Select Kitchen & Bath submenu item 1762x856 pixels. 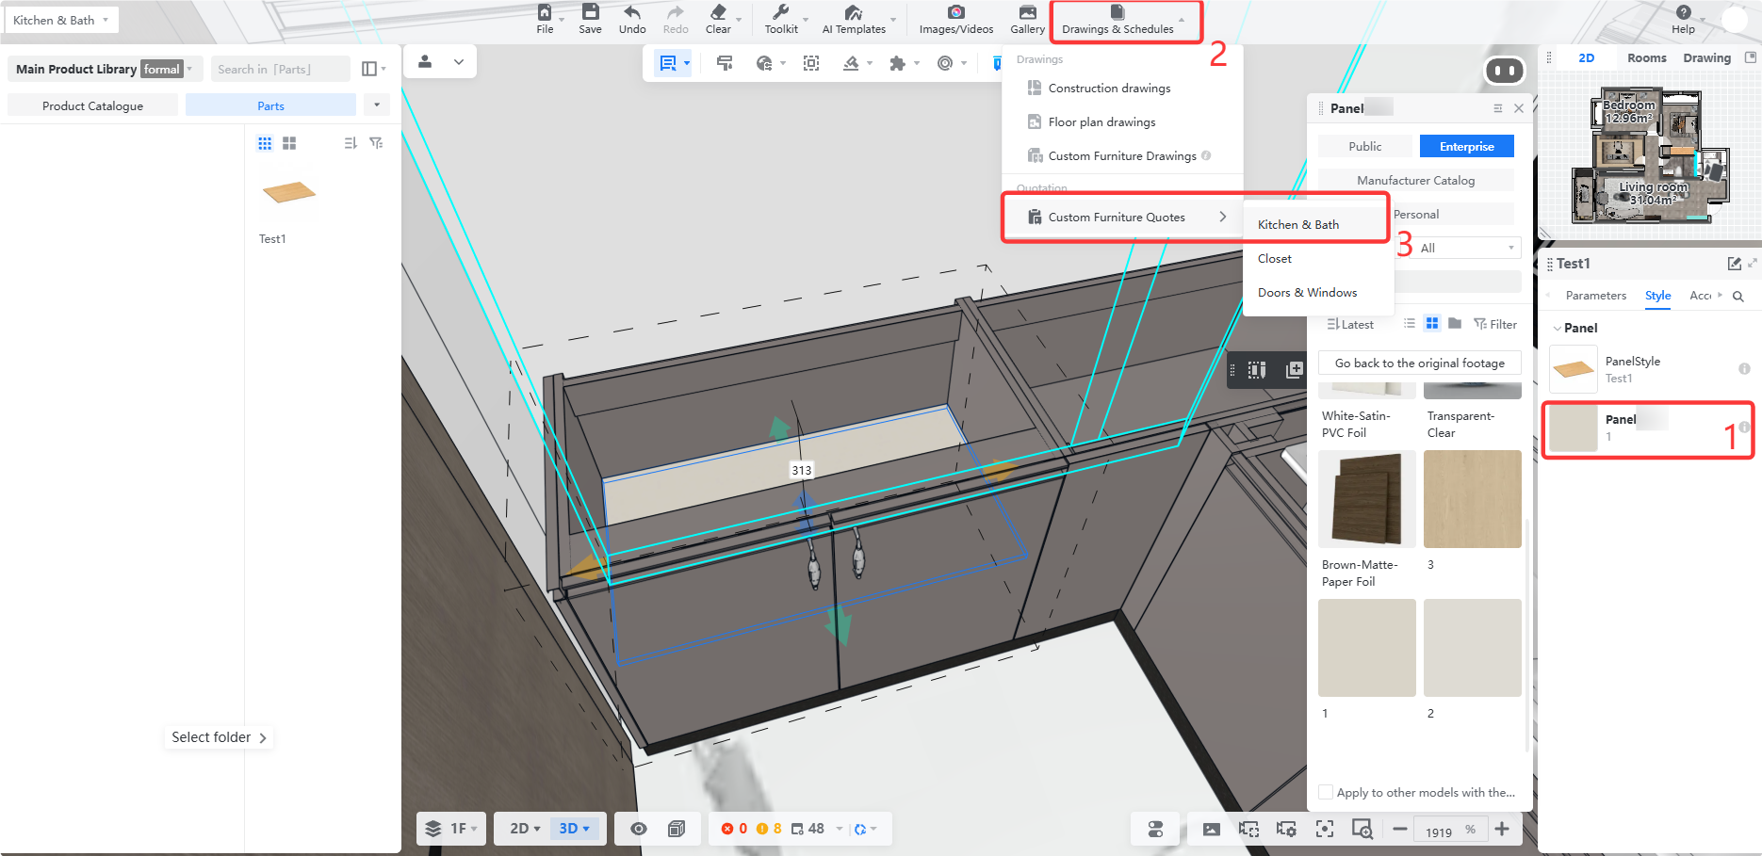coord(1297,224)
